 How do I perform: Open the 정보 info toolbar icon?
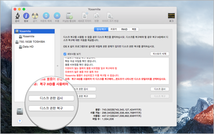pos(26,16)
